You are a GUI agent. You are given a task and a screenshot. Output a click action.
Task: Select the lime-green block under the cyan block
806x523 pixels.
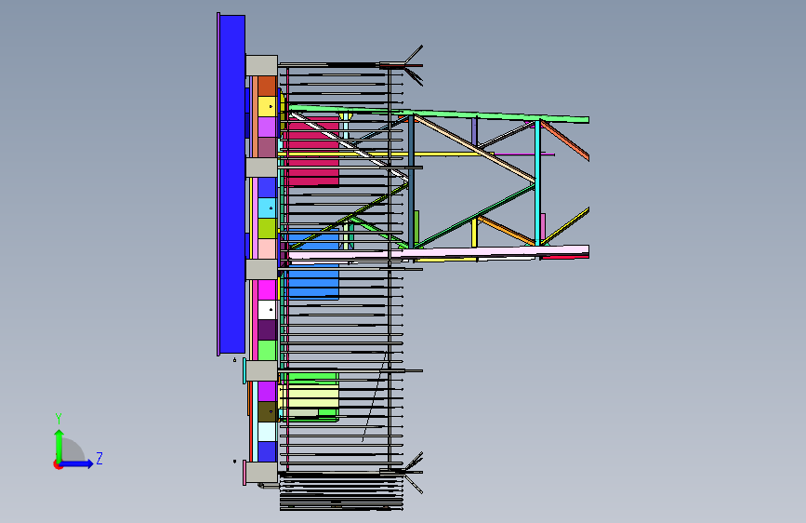point(268,229)
